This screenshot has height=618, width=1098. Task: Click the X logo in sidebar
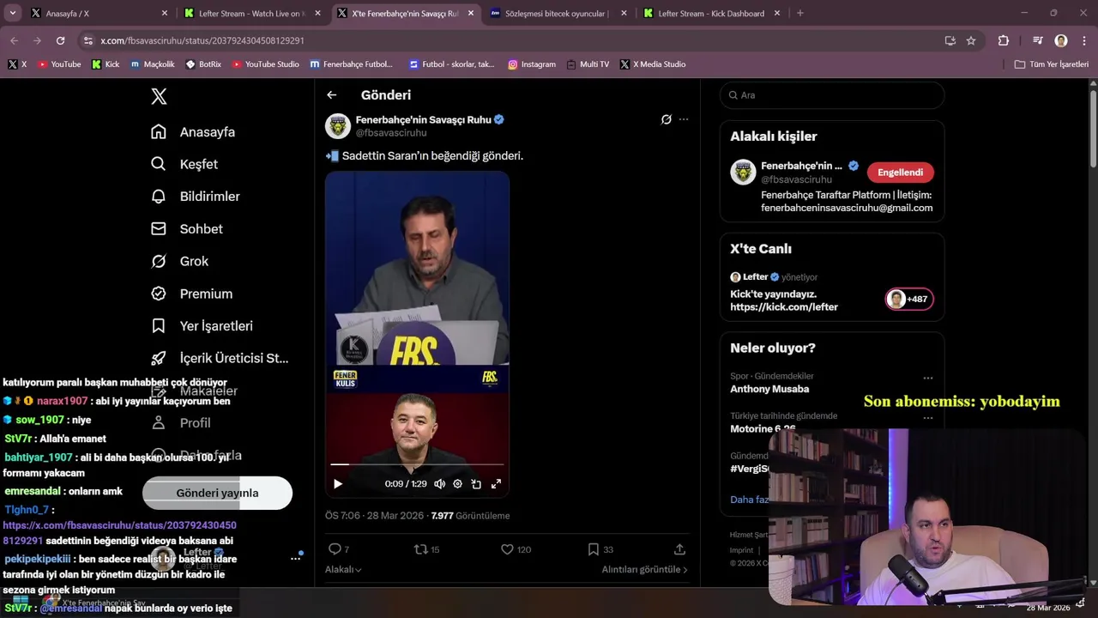tap(159, 96)
